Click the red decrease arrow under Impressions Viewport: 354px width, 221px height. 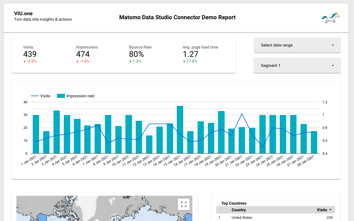pyautogui.click(x=77, y=61)
